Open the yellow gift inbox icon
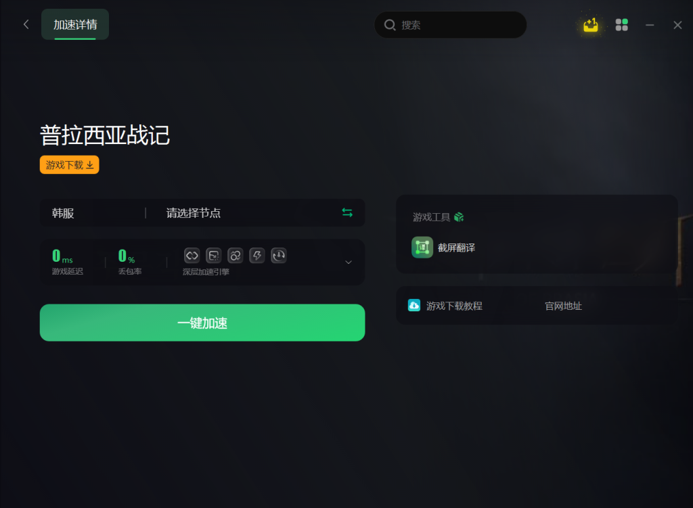Screen dimensions: 693x508 590,25
